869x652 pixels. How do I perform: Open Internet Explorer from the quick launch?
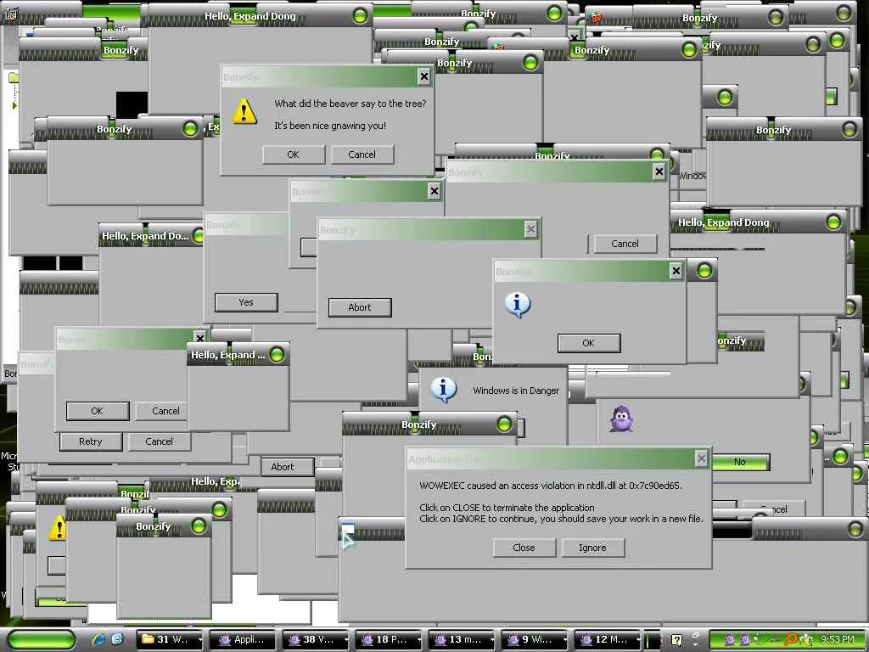pos(99,639)
